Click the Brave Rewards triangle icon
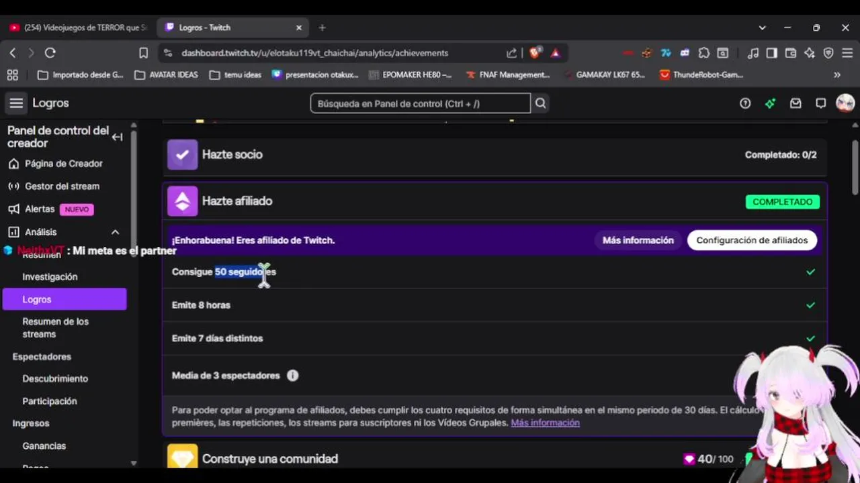The width and height of the screenshot is (860, 483). tap(555, 53)
